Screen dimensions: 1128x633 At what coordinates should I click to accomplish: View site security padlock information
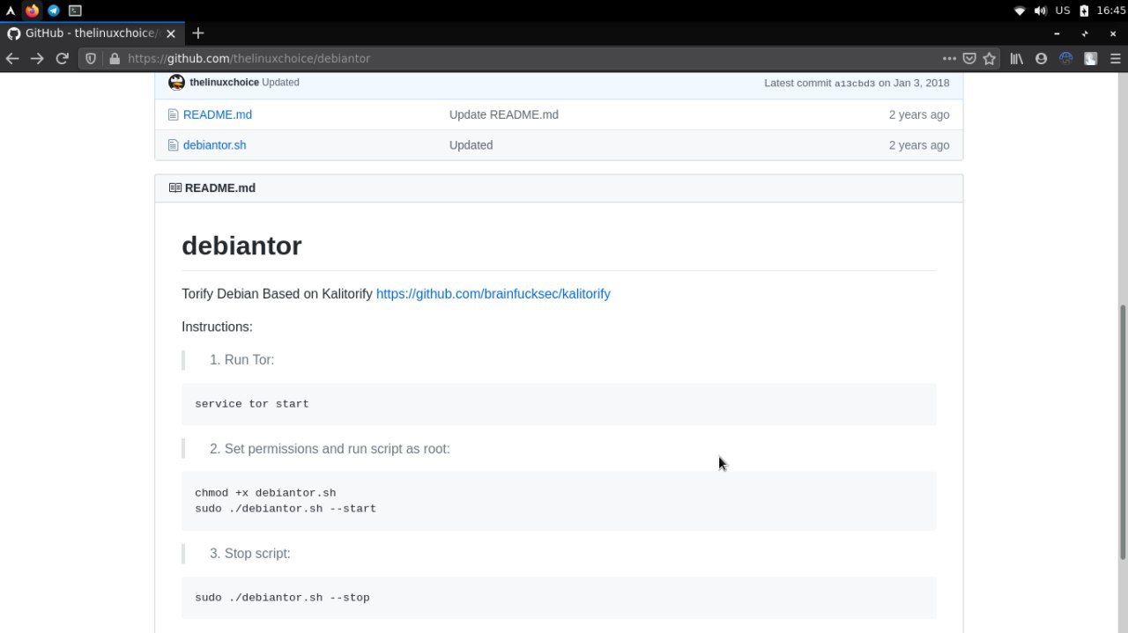click(114, 58)
